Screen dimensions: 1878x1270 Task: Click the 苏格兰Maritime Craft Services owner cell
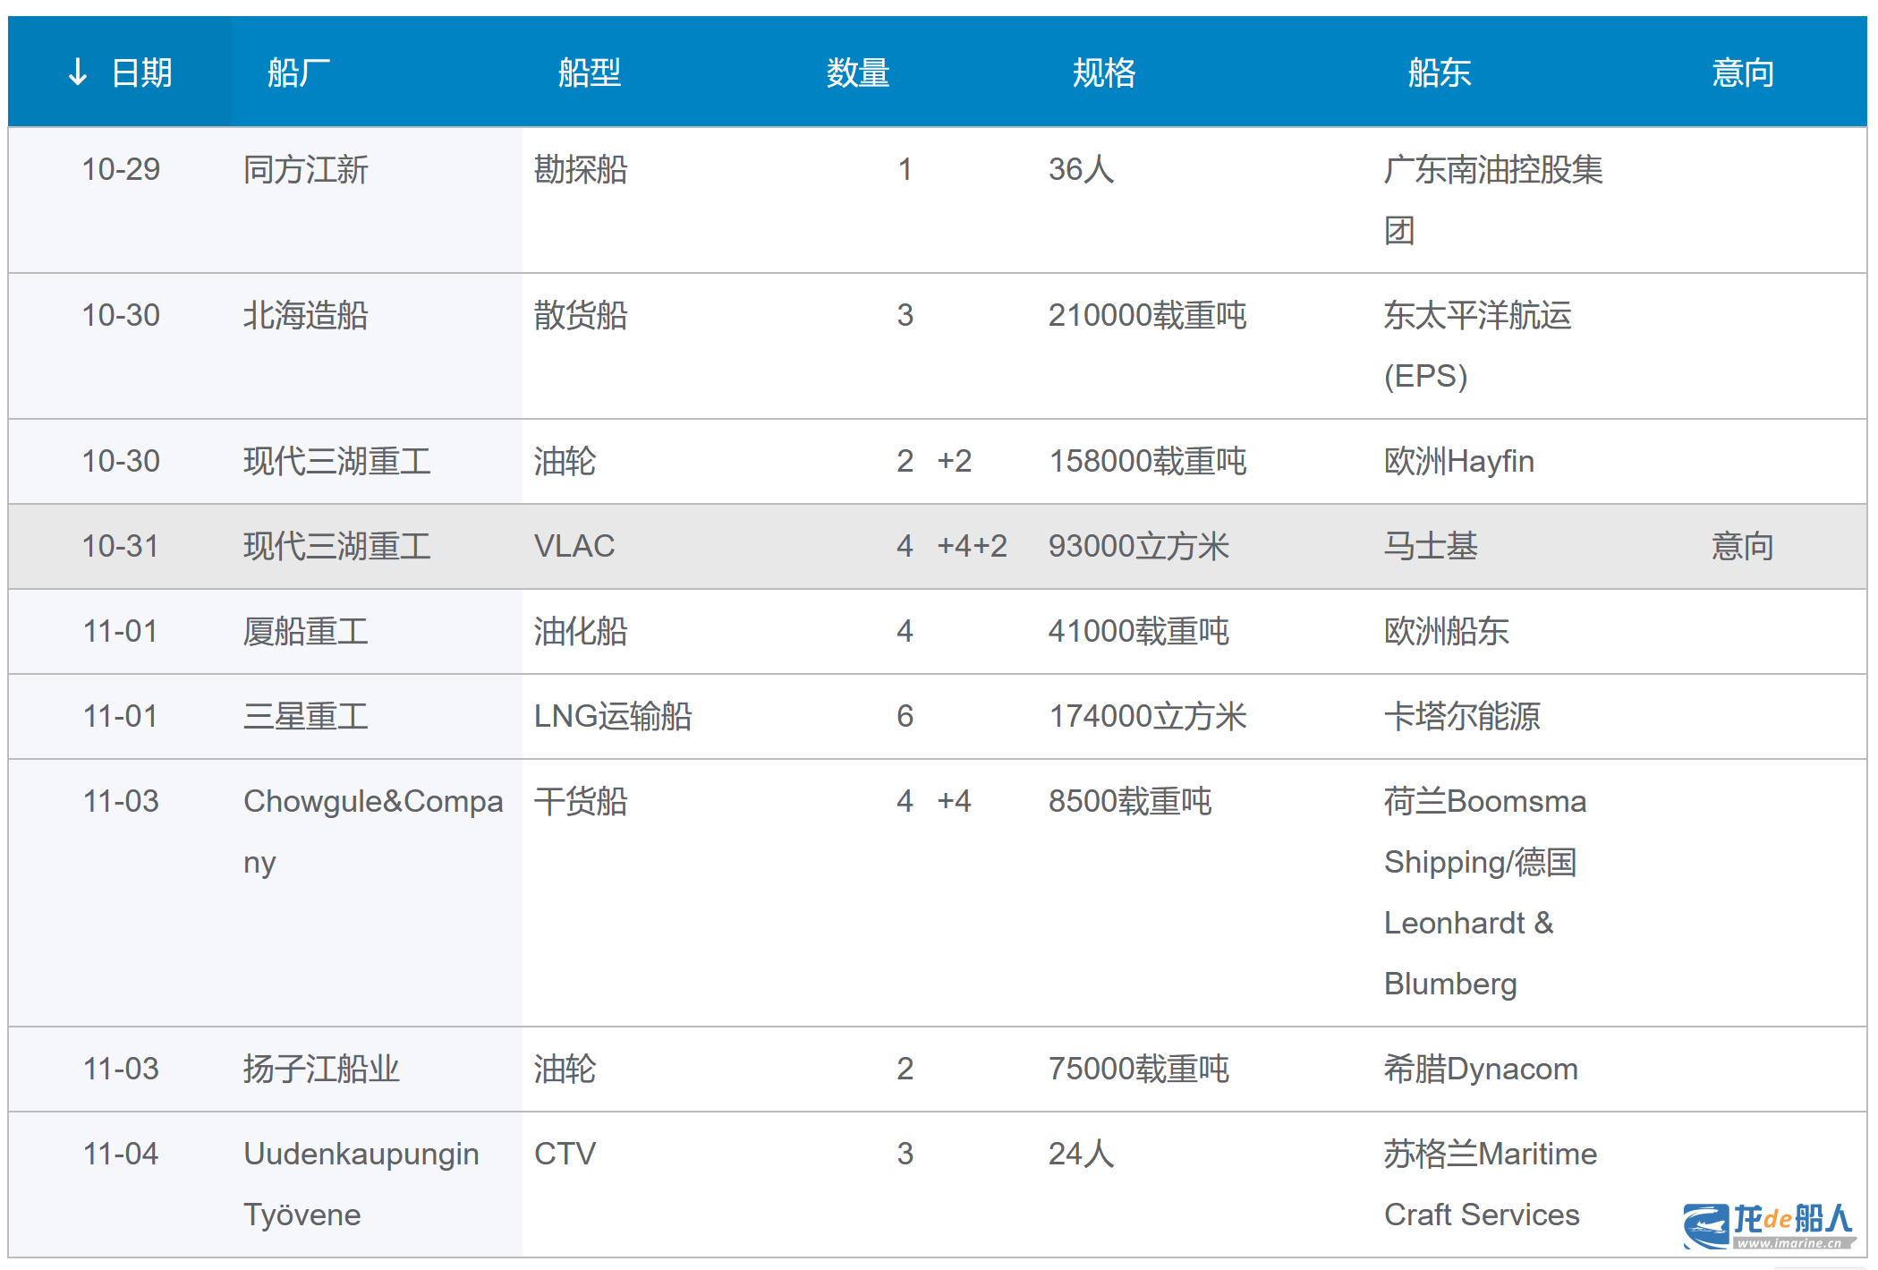1491,1184
